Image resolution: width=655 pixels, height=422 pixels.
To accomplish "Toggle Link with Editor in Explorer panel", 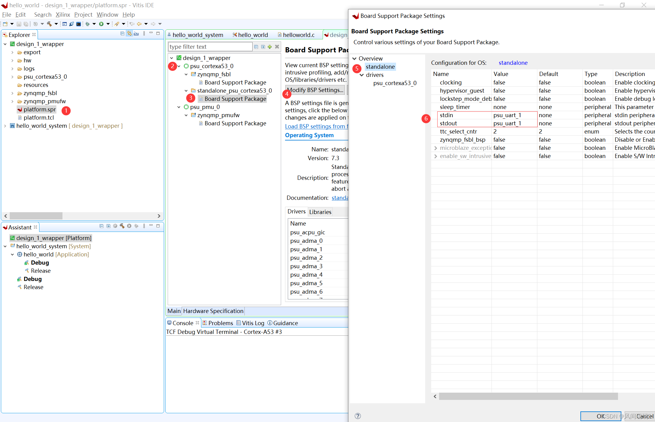I will [x=129, y=34].
